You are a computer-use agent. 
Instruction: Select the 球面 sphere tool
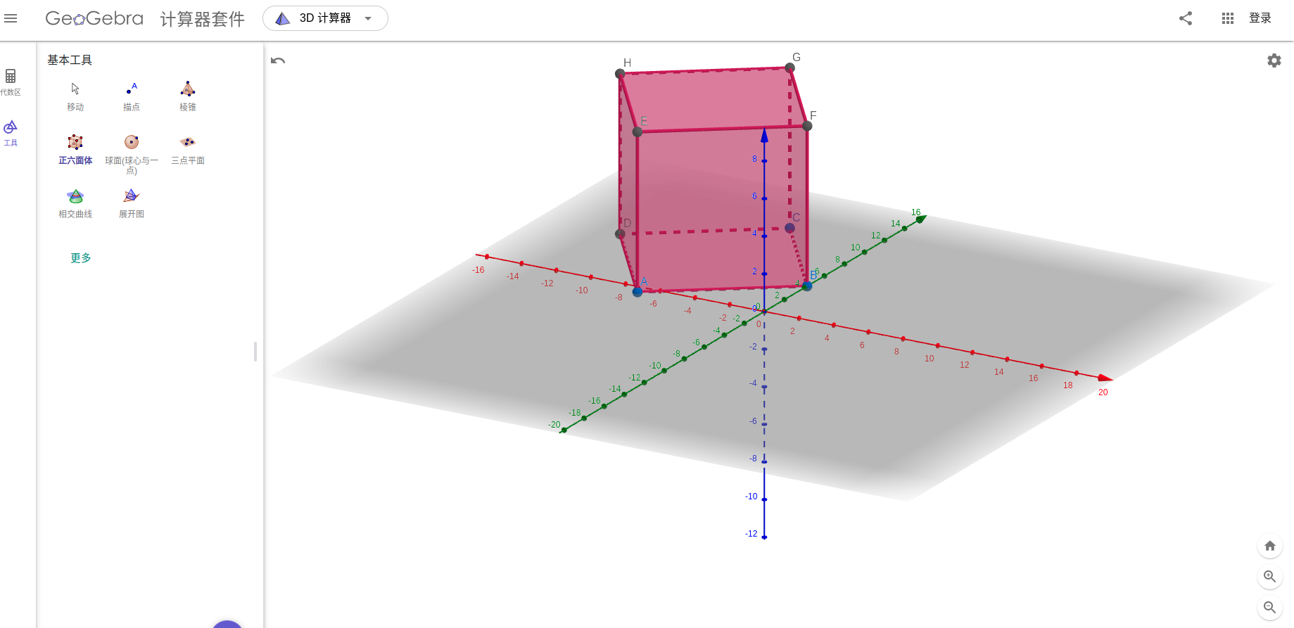tap(132, 154)
